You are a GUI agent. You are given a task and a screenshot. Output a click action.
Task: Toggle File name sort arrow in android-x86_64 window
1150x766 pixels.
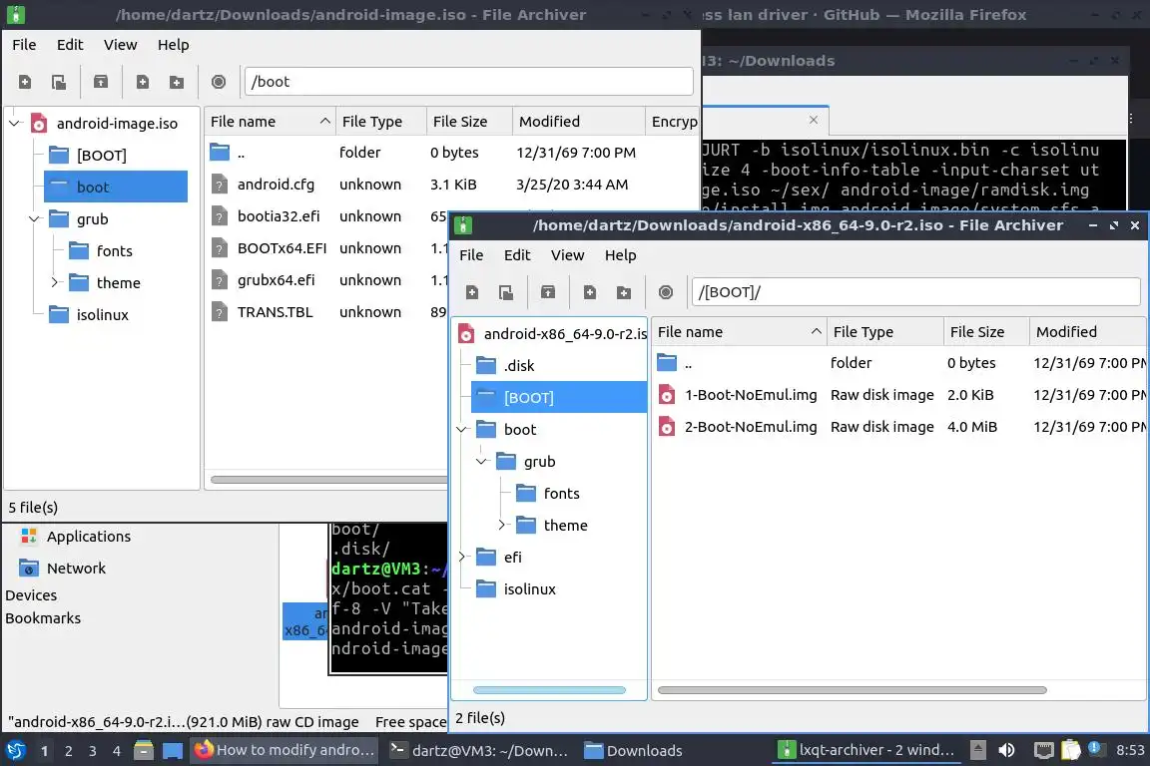pyautogui.click(x=816, y=332)
